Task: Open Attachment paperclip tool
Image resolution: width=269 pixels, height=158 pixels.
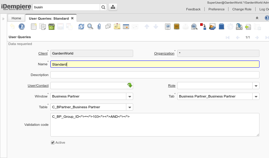Action: click(x=99, y=27)
